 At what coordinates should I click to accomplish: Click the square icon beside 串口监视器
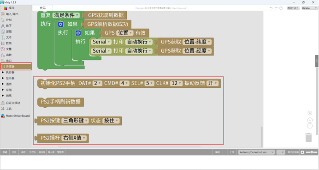tap(302, 152)
